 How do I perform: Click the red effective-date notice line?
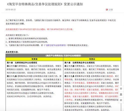pos(40,29)
